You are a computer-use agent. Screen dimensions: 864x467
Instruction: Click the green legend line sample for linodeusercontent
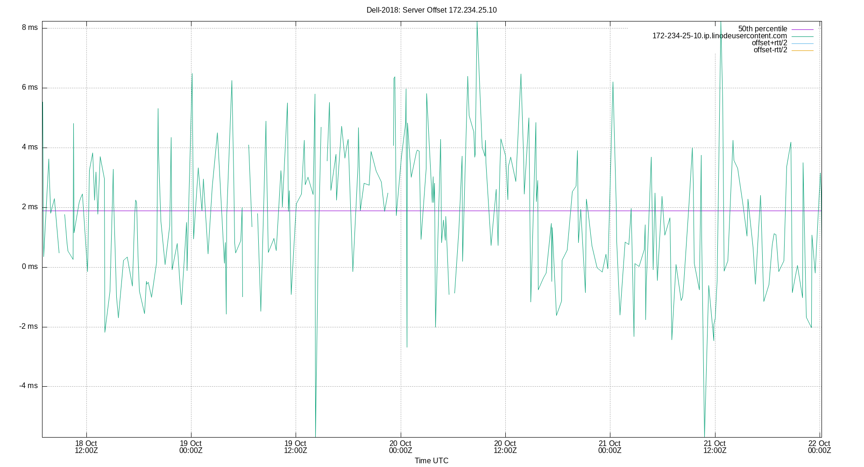(802, 36)
